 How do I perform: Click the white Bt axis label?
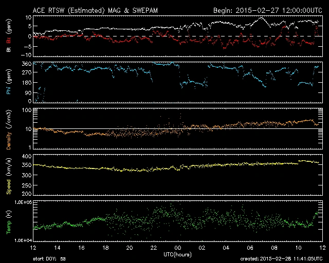[9, 50]
